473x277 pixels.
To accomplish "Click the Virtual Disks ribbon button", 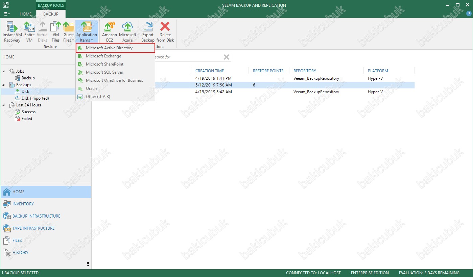I will coord(43,32).
